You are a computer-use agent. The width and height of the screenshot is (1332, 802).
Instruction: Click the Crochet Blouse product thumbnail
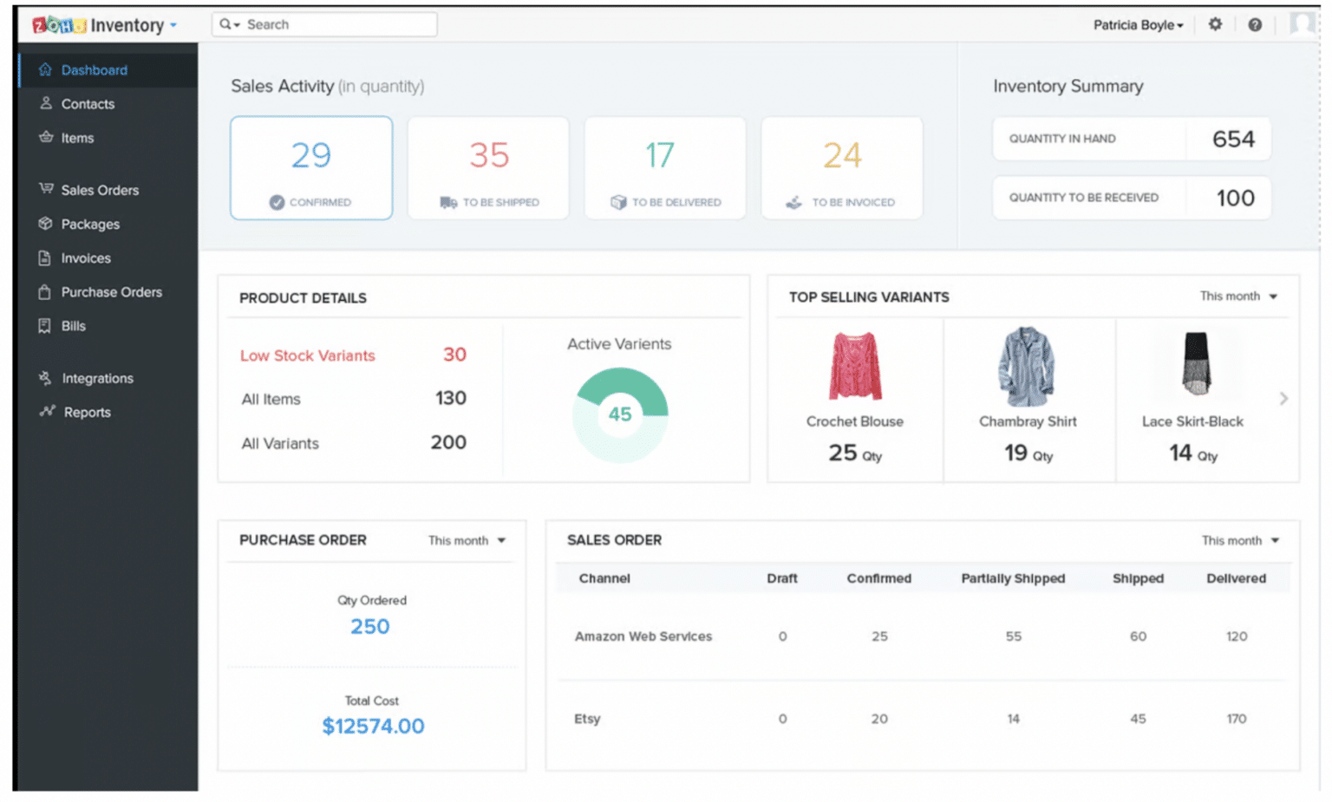854,364
